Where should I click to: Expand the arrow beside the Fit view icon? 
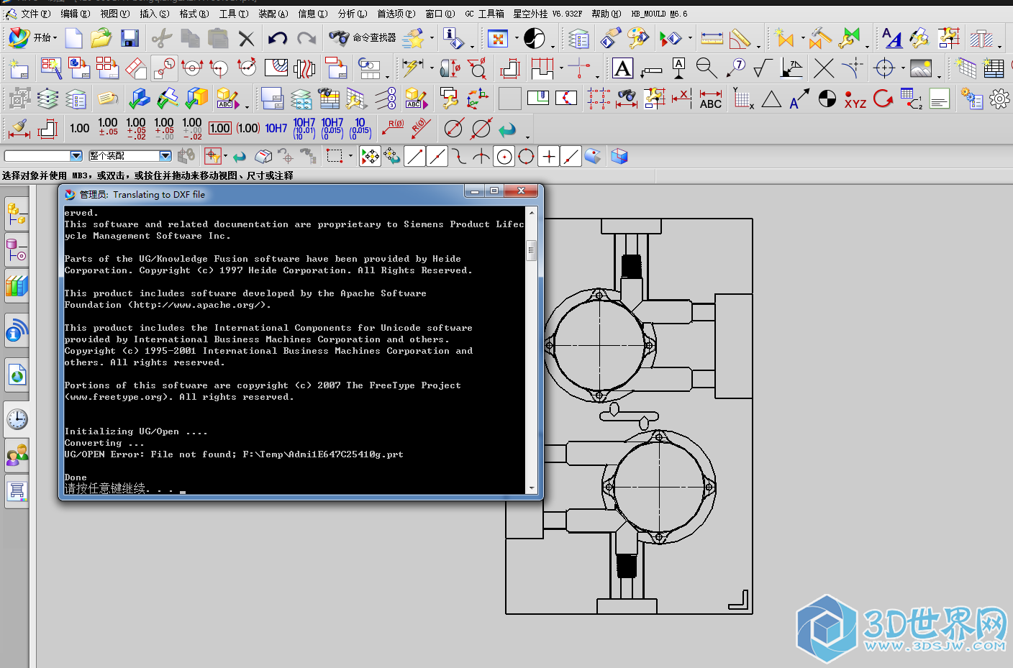point(517,38)
